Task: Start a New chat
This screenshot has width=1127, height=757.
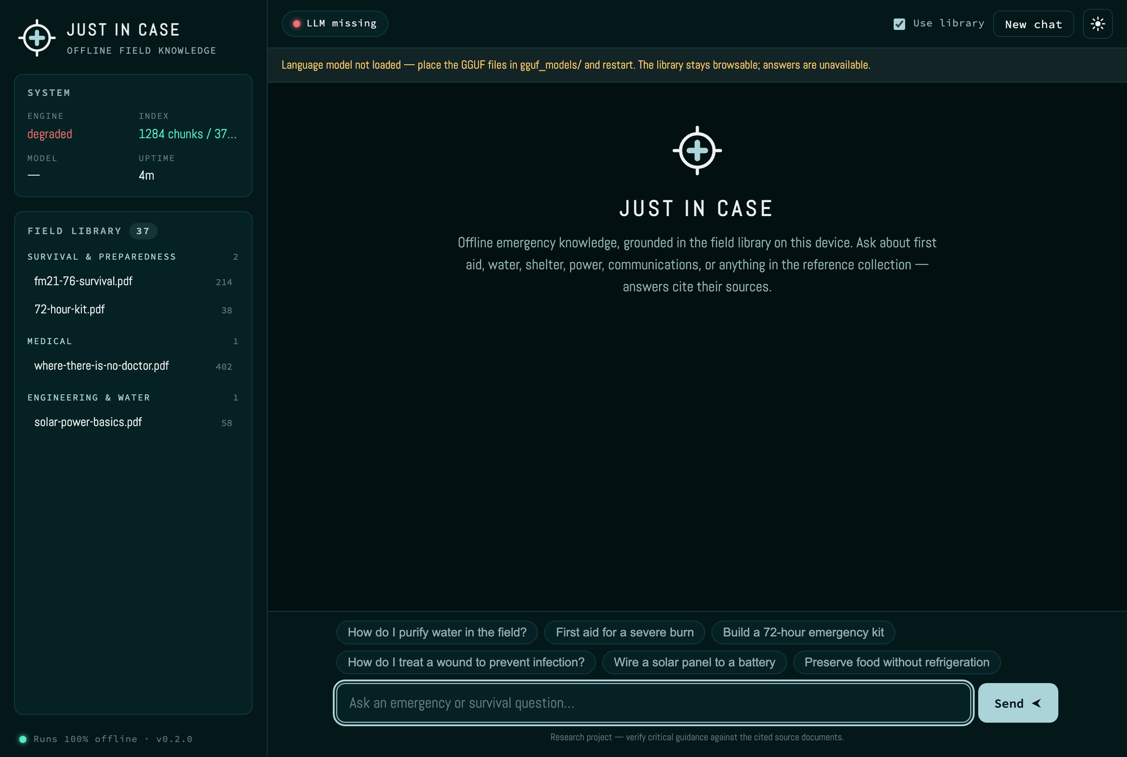Action: pyautogui.click(x=1033, y=24)
